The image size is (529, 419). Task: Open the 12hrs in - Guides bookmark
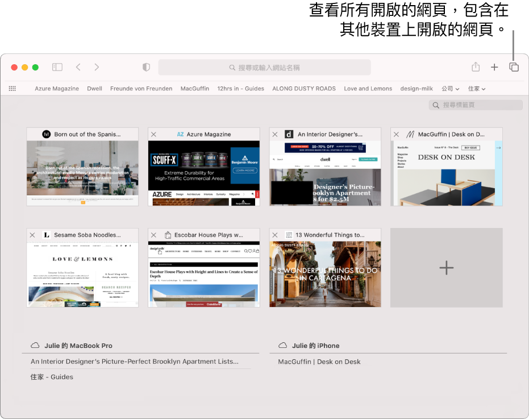[240, 89]
